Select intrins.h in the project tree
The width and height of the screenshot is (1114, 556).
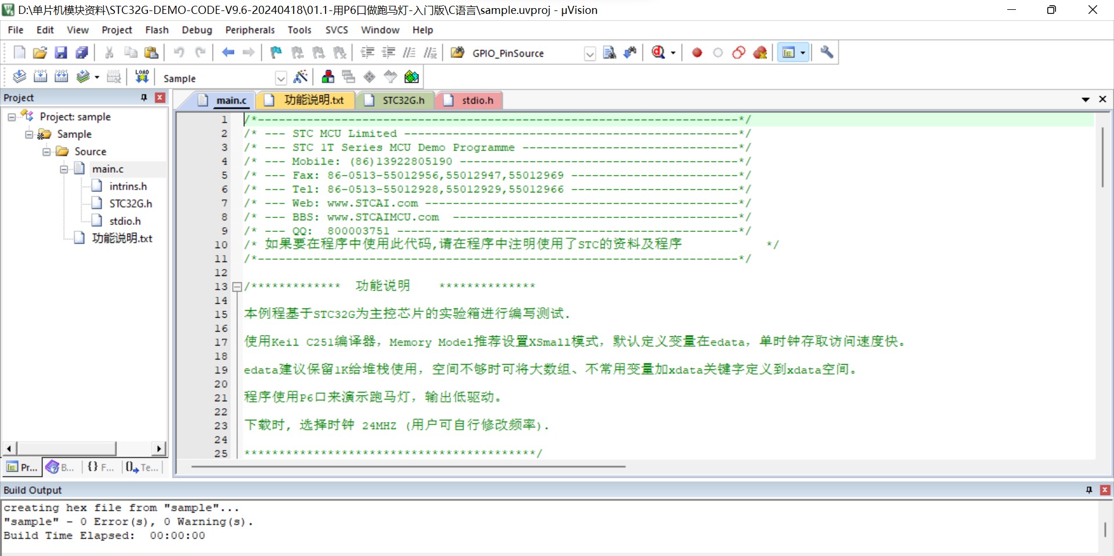coord(128,187)
